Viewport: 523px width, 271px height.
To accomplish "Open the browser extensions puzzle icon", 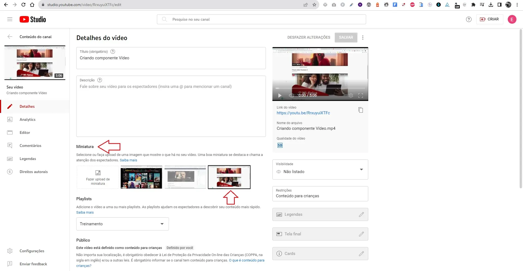I will (473, 5).
